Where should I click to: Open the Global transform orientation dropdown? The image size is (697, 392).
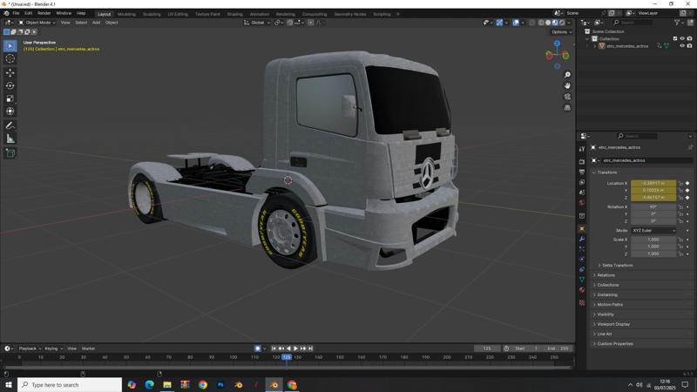[x=257, y=23]
